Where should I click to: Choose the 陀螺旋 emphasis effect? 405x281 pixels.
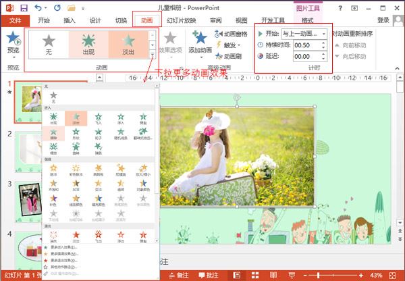click(x=121, y=170)
